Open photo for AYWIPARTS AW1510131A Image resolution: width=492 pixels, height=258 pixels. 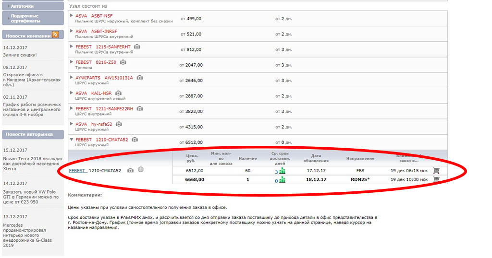coord(139,78)
